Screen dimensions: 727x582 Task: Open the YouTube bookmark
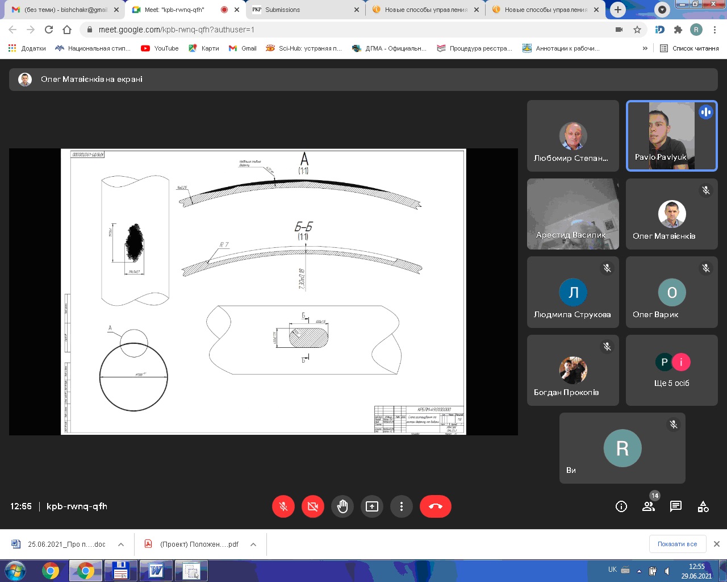point(160,48)
